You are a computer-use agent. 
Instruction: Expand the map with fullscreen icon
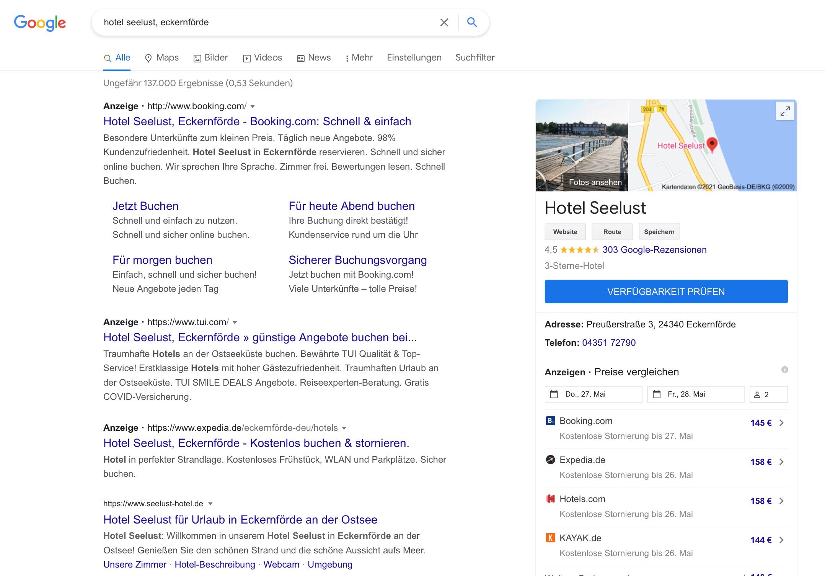click(x=785, y=111)
